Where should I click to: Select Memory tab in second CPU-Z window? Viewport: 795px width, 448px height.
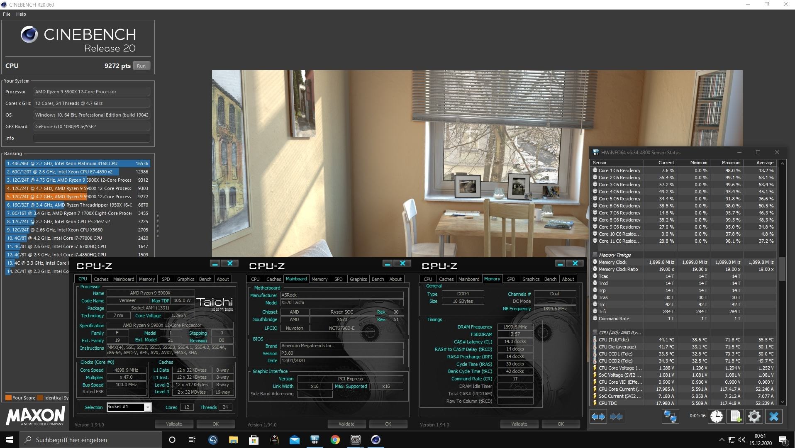[319, 279]
